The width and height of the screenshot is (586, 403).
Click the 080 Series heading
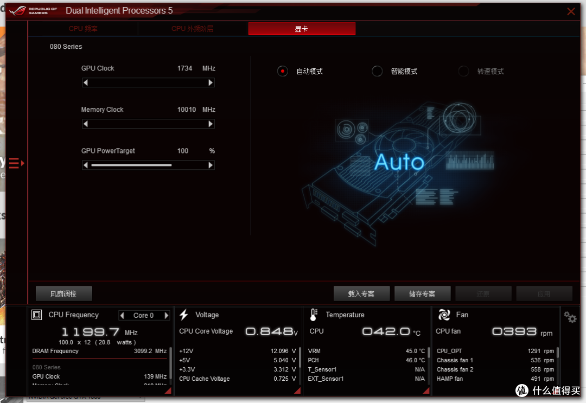click(66, 47)
